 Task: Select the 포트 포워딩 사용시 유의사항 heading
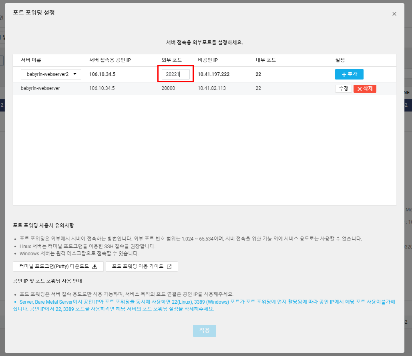43,225
